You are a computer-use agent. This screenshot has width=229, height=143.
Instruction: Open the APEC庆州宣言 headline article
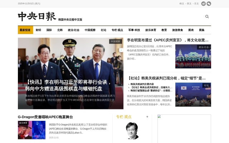(x=167, y=40)
